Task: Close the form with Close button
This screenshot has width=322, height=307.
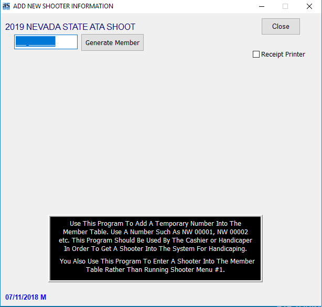Action: tap(281, 27)
